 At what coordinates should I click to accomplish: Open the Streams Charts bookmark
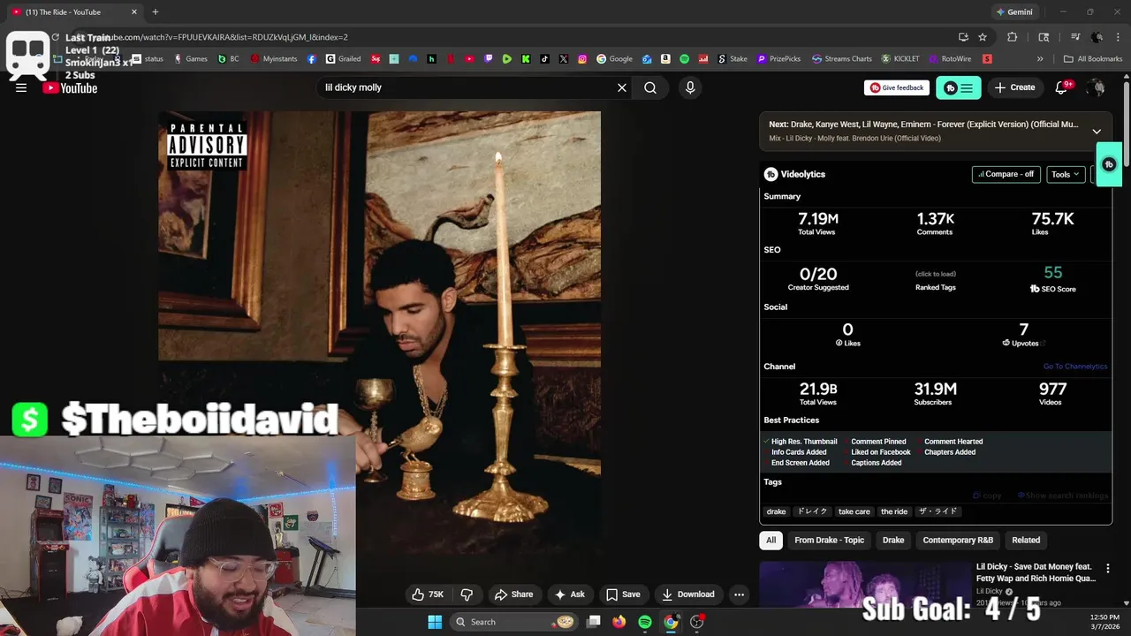pyautogui.click(x=842, y=59)
